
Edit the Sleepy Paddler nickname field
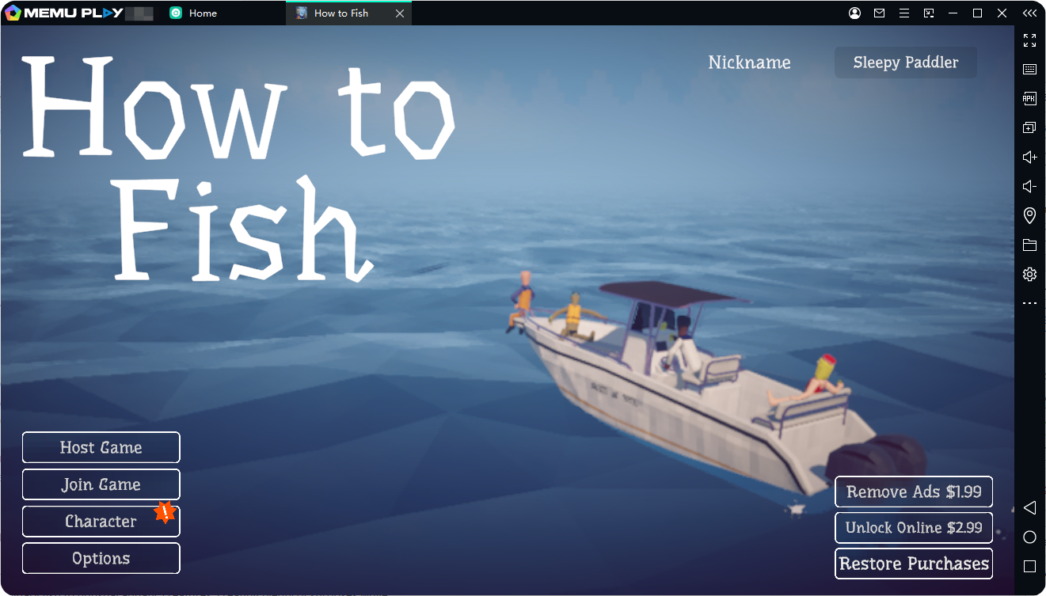906,63
